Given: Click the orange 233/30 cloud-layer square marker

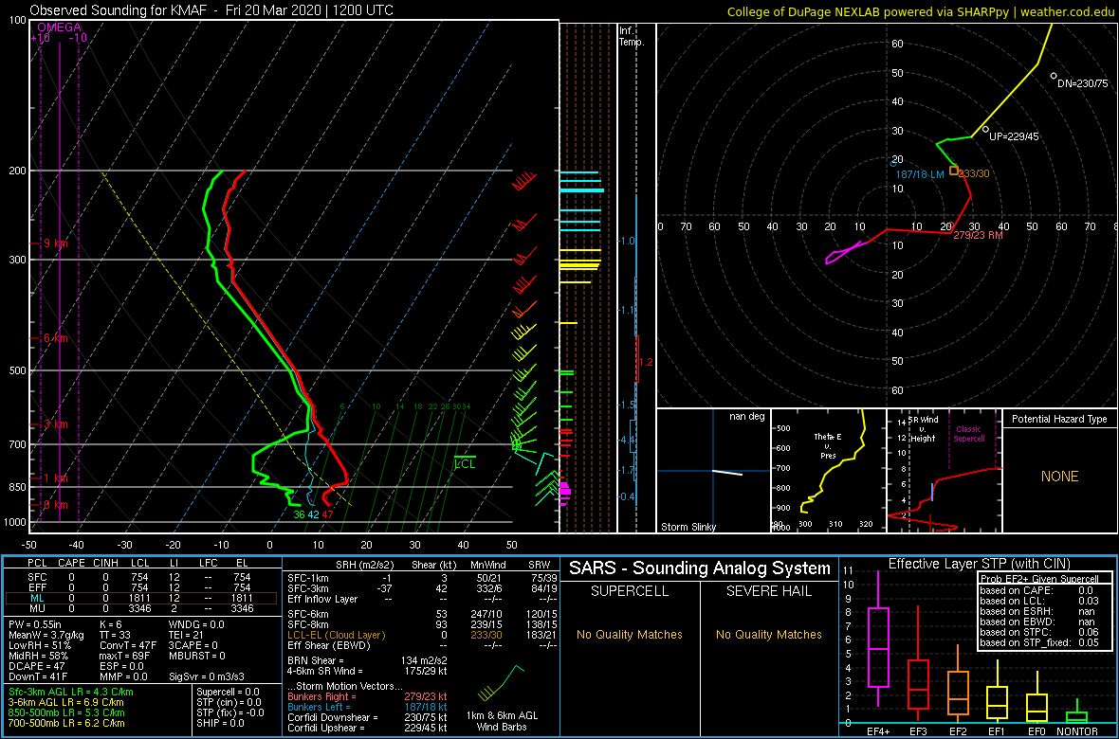Looking at the screenshot, I should [953, 171].
